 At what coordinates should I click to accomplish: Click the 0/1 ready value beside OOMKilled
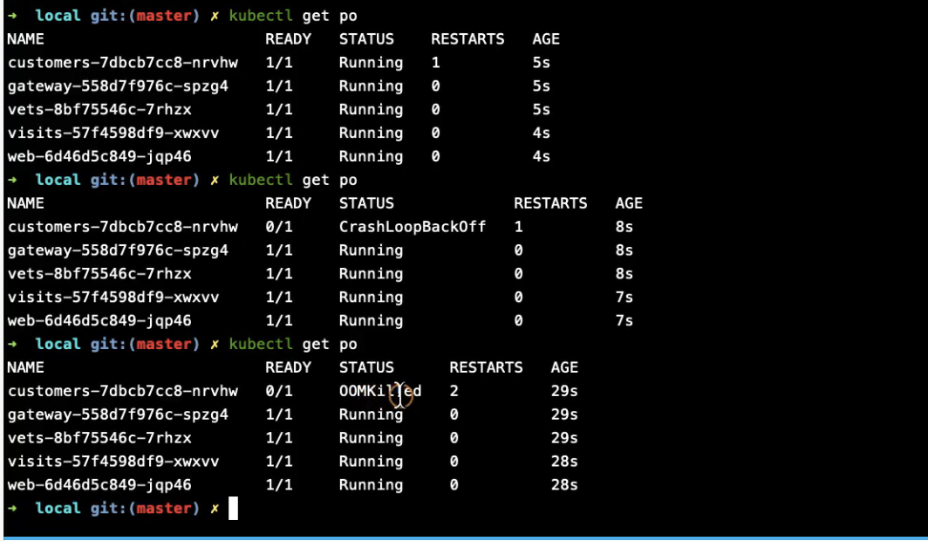(x=278, y=391)
